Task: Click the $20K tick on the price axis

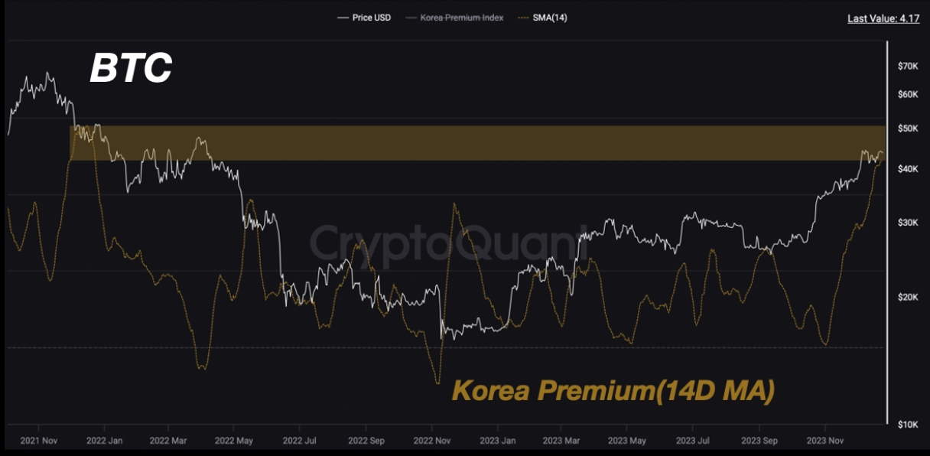Action: click(x=907, y=298)
